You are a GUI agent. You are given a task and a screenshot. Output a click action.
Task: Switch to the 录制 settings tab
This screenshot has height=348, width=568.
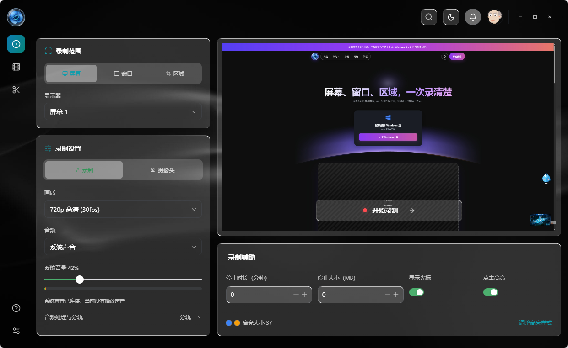84,170
